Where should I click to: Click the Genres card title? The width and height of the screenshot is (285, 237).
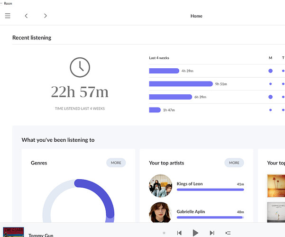click(39, 163)
